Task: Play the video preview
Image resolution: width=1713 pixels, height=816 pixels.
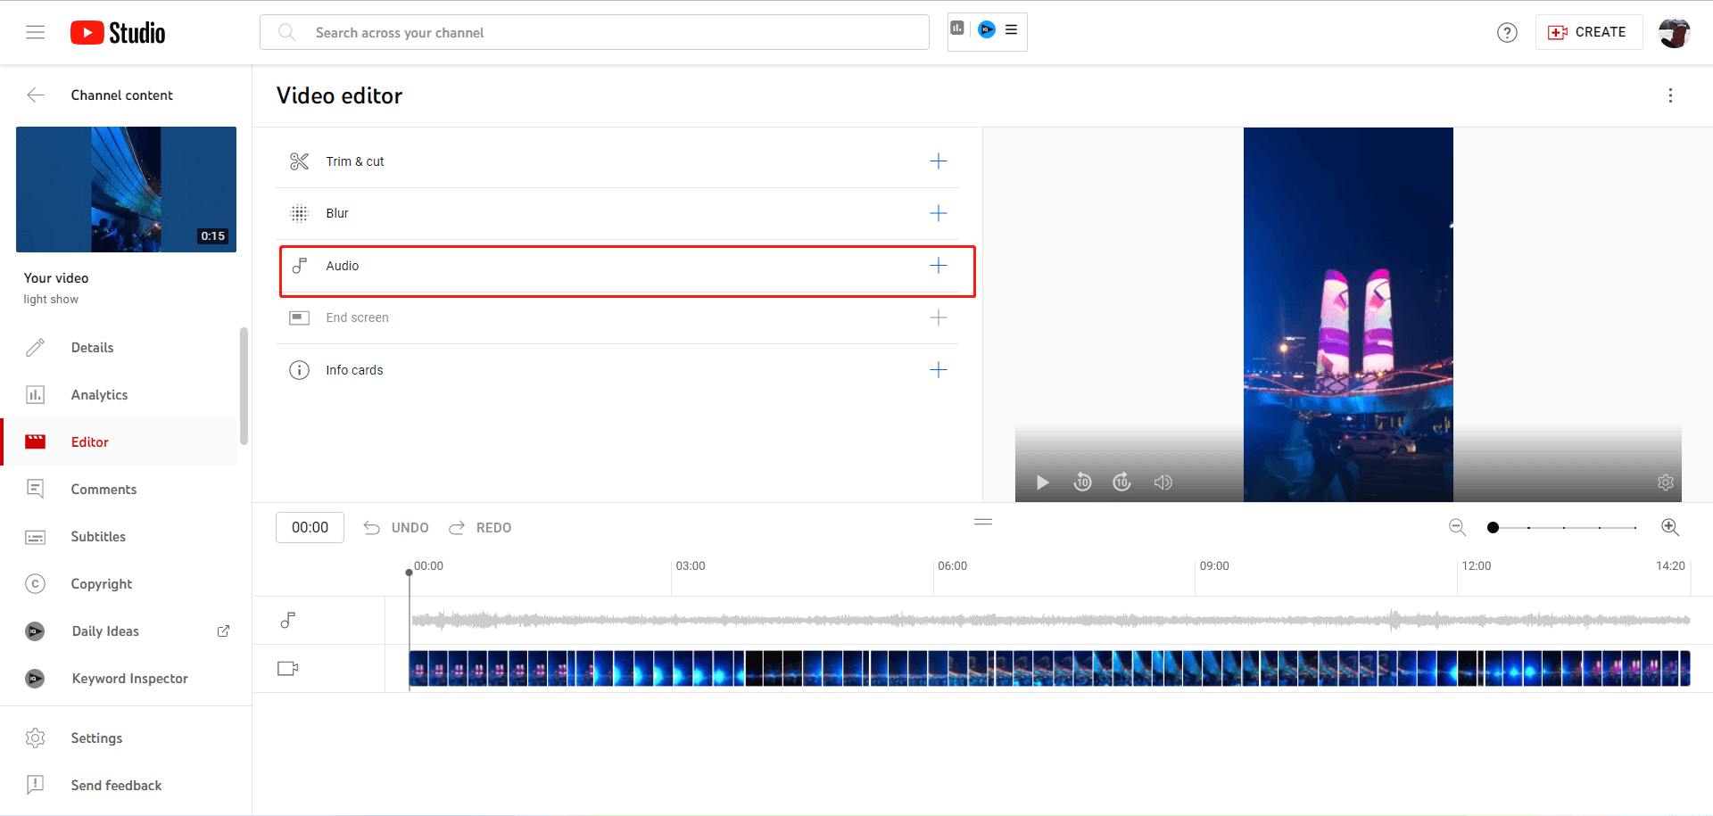Action: click(x=1042, y=482)
